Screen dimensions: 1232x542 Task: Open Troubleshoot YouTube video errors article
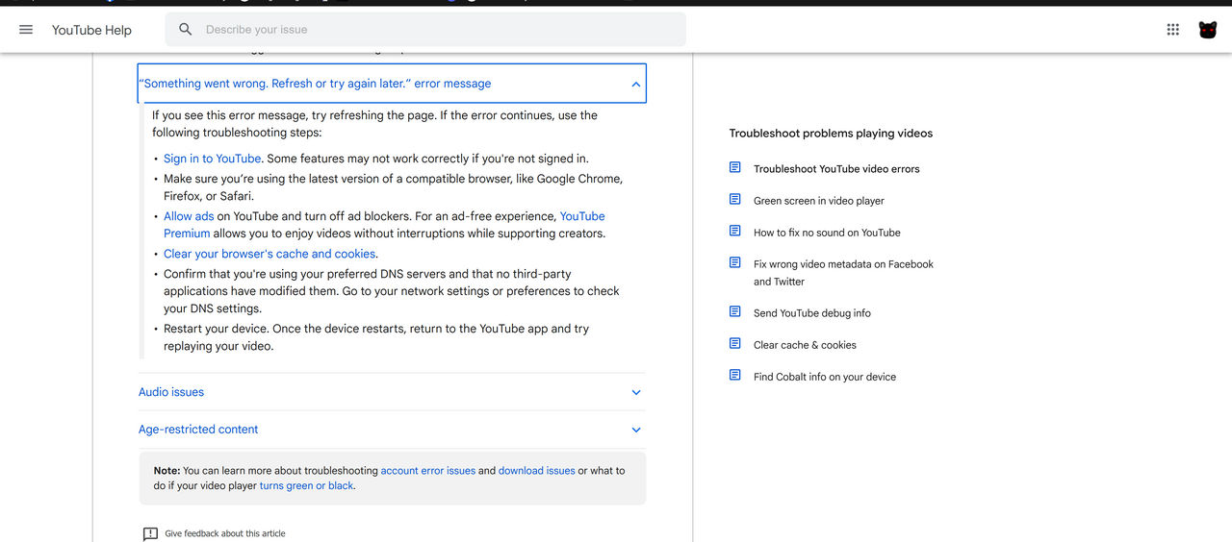click(x=836, y=169)
